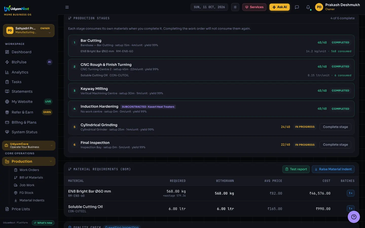Open BizPulse in the sidebar
This screenshot has width=365, height=228.
point(29,62)
